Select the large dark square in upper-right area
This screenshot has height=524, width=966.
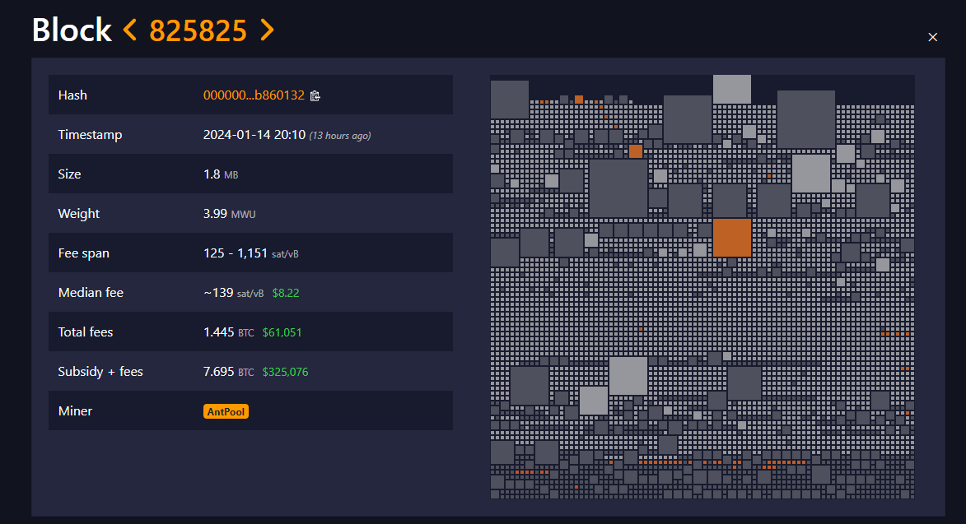click(x=805, y=119)
